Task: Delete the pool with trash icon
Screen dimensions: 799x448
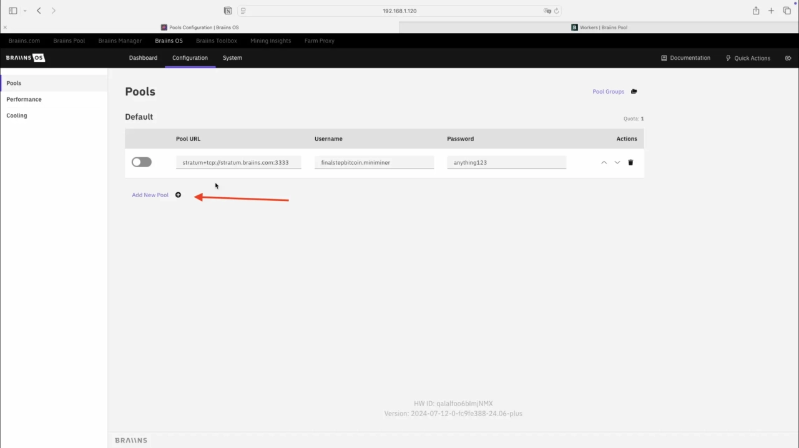Action: click(630, 162)
